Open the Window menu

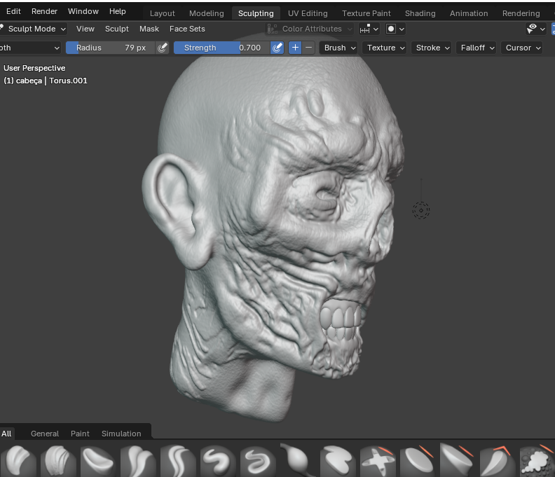pyautogui.click(x=83, y=11)
